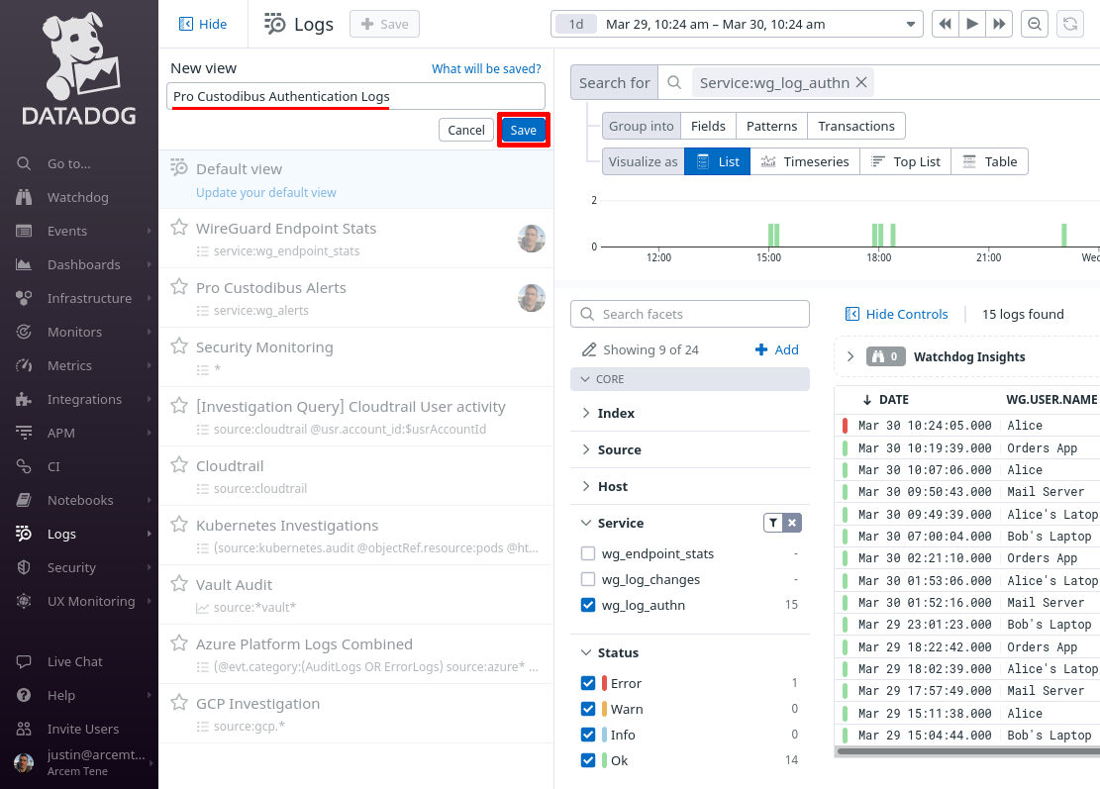The height and width of the screenshot is (789, 1100).
Task: Uncheck the Error status checkbox
Action: pyautogui.click(x=588, y=683)
